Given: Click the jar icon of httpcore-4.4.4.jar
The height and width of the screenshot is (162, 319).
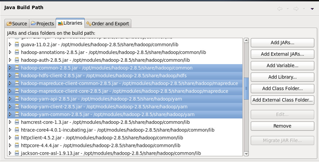Looking at the screenshot, I should (17, 145).
